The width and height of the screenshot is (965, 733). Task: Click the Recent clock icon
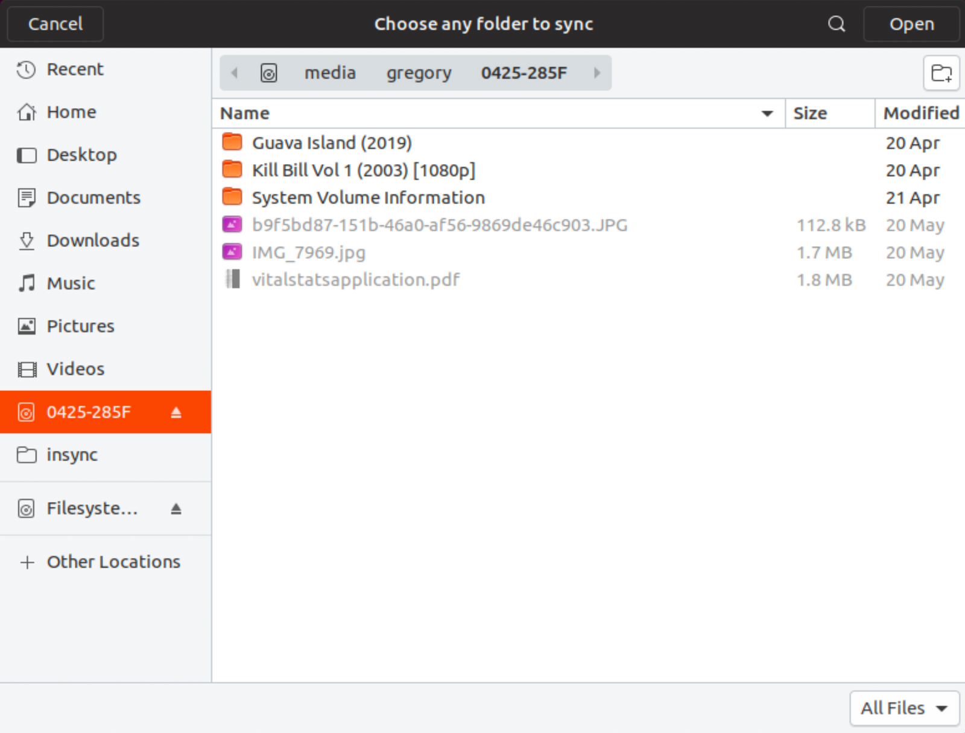27,69
